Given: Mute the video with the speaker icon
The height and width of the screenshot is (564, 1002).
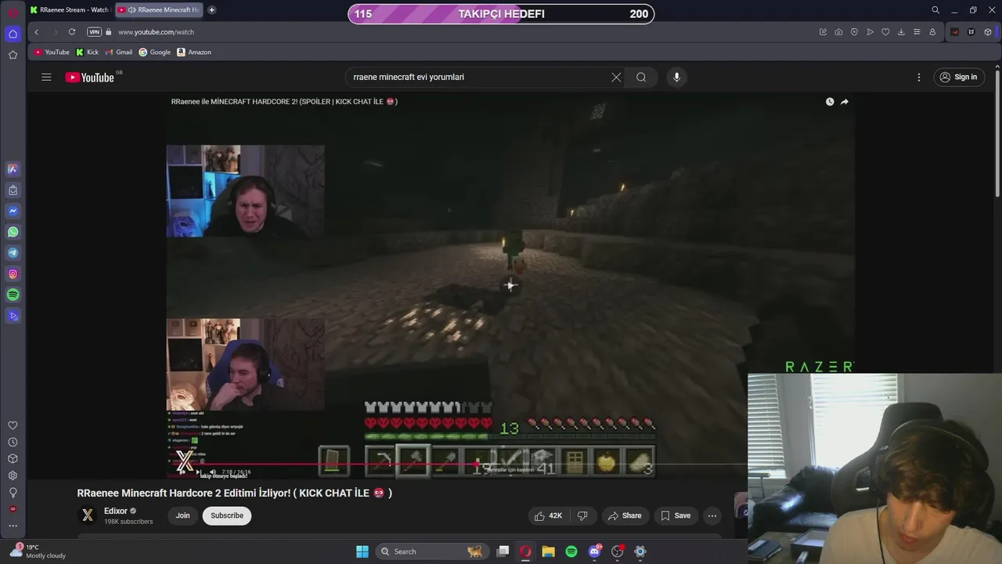Looking at the screenshot, I should 212,472.
